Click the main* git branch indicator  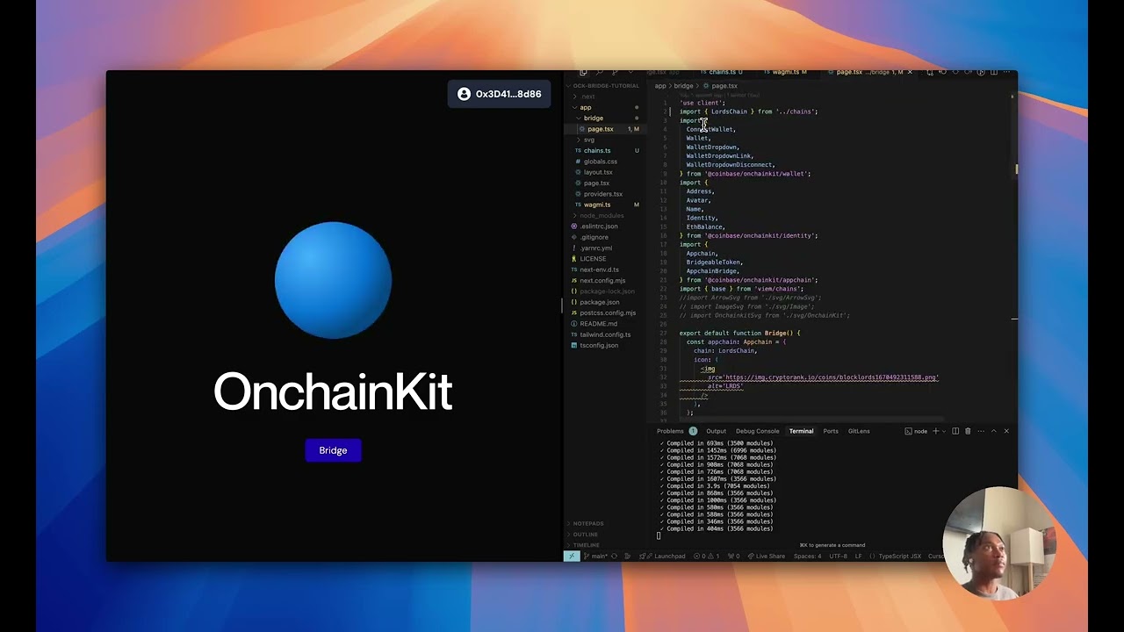(x=596, y=556)
